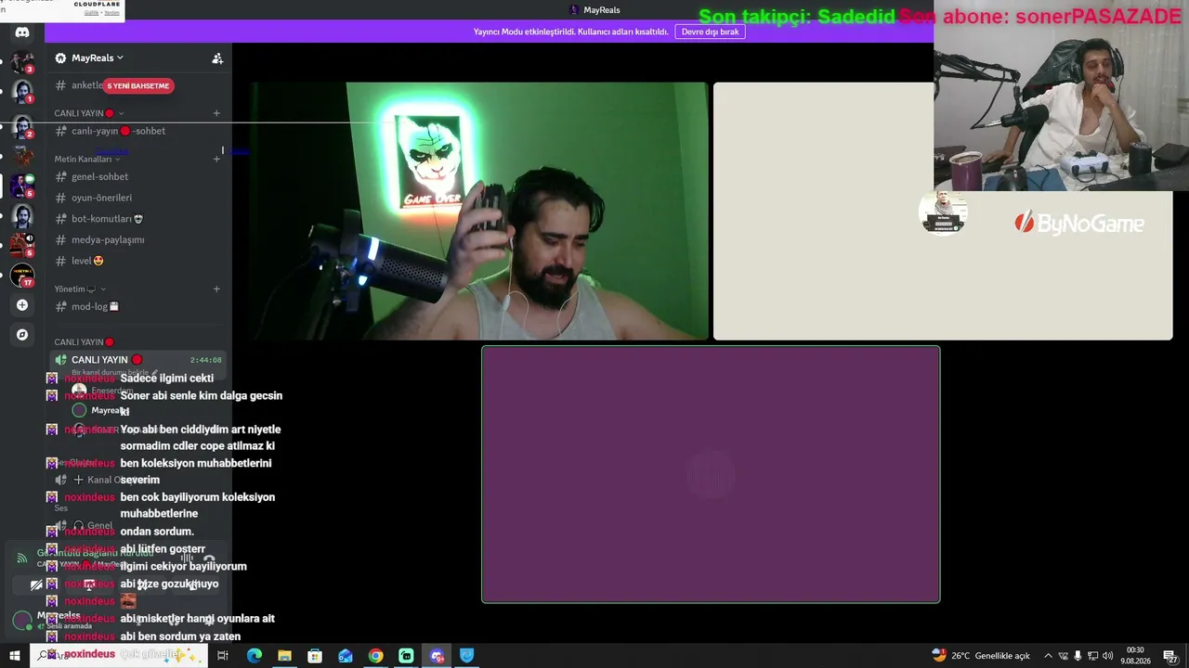
Task: Open the clock showing 00:30
Action: coord(1135,656)
